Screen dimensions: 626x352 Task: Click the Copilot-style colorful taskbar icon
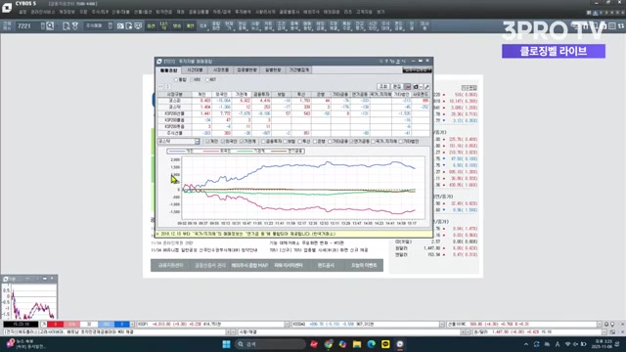click(342, 344)
